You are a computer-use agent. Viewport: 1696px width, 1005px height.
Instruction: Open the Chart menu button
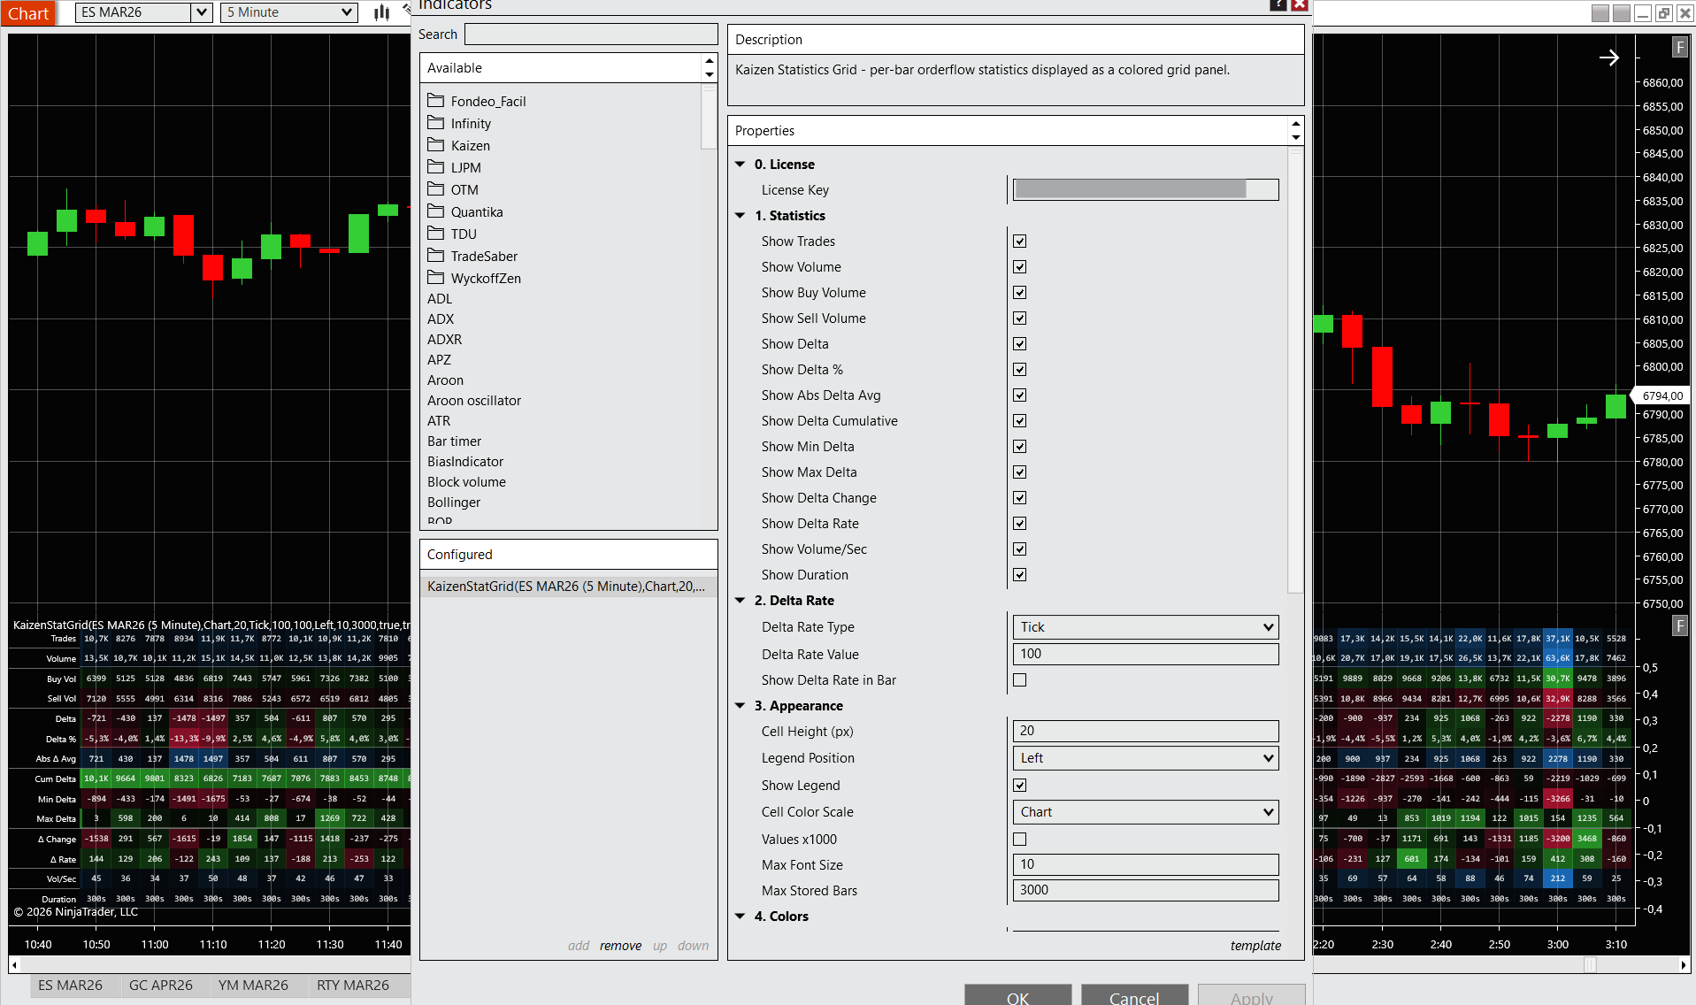[28, 13]
